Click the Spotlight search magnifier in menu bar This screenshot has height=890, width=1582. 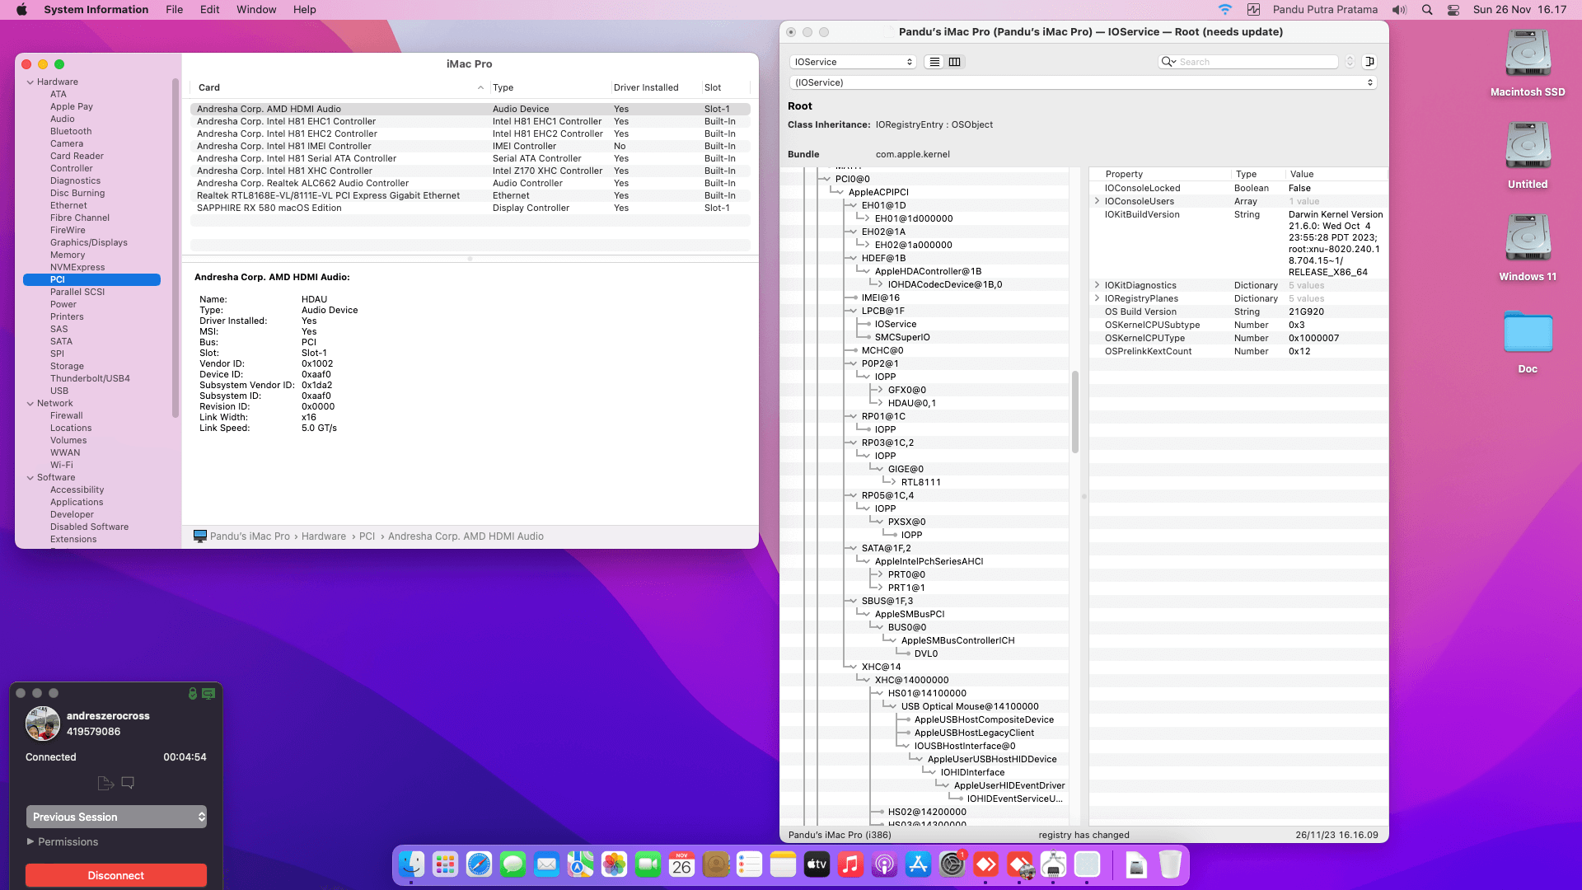[1427, 10]
